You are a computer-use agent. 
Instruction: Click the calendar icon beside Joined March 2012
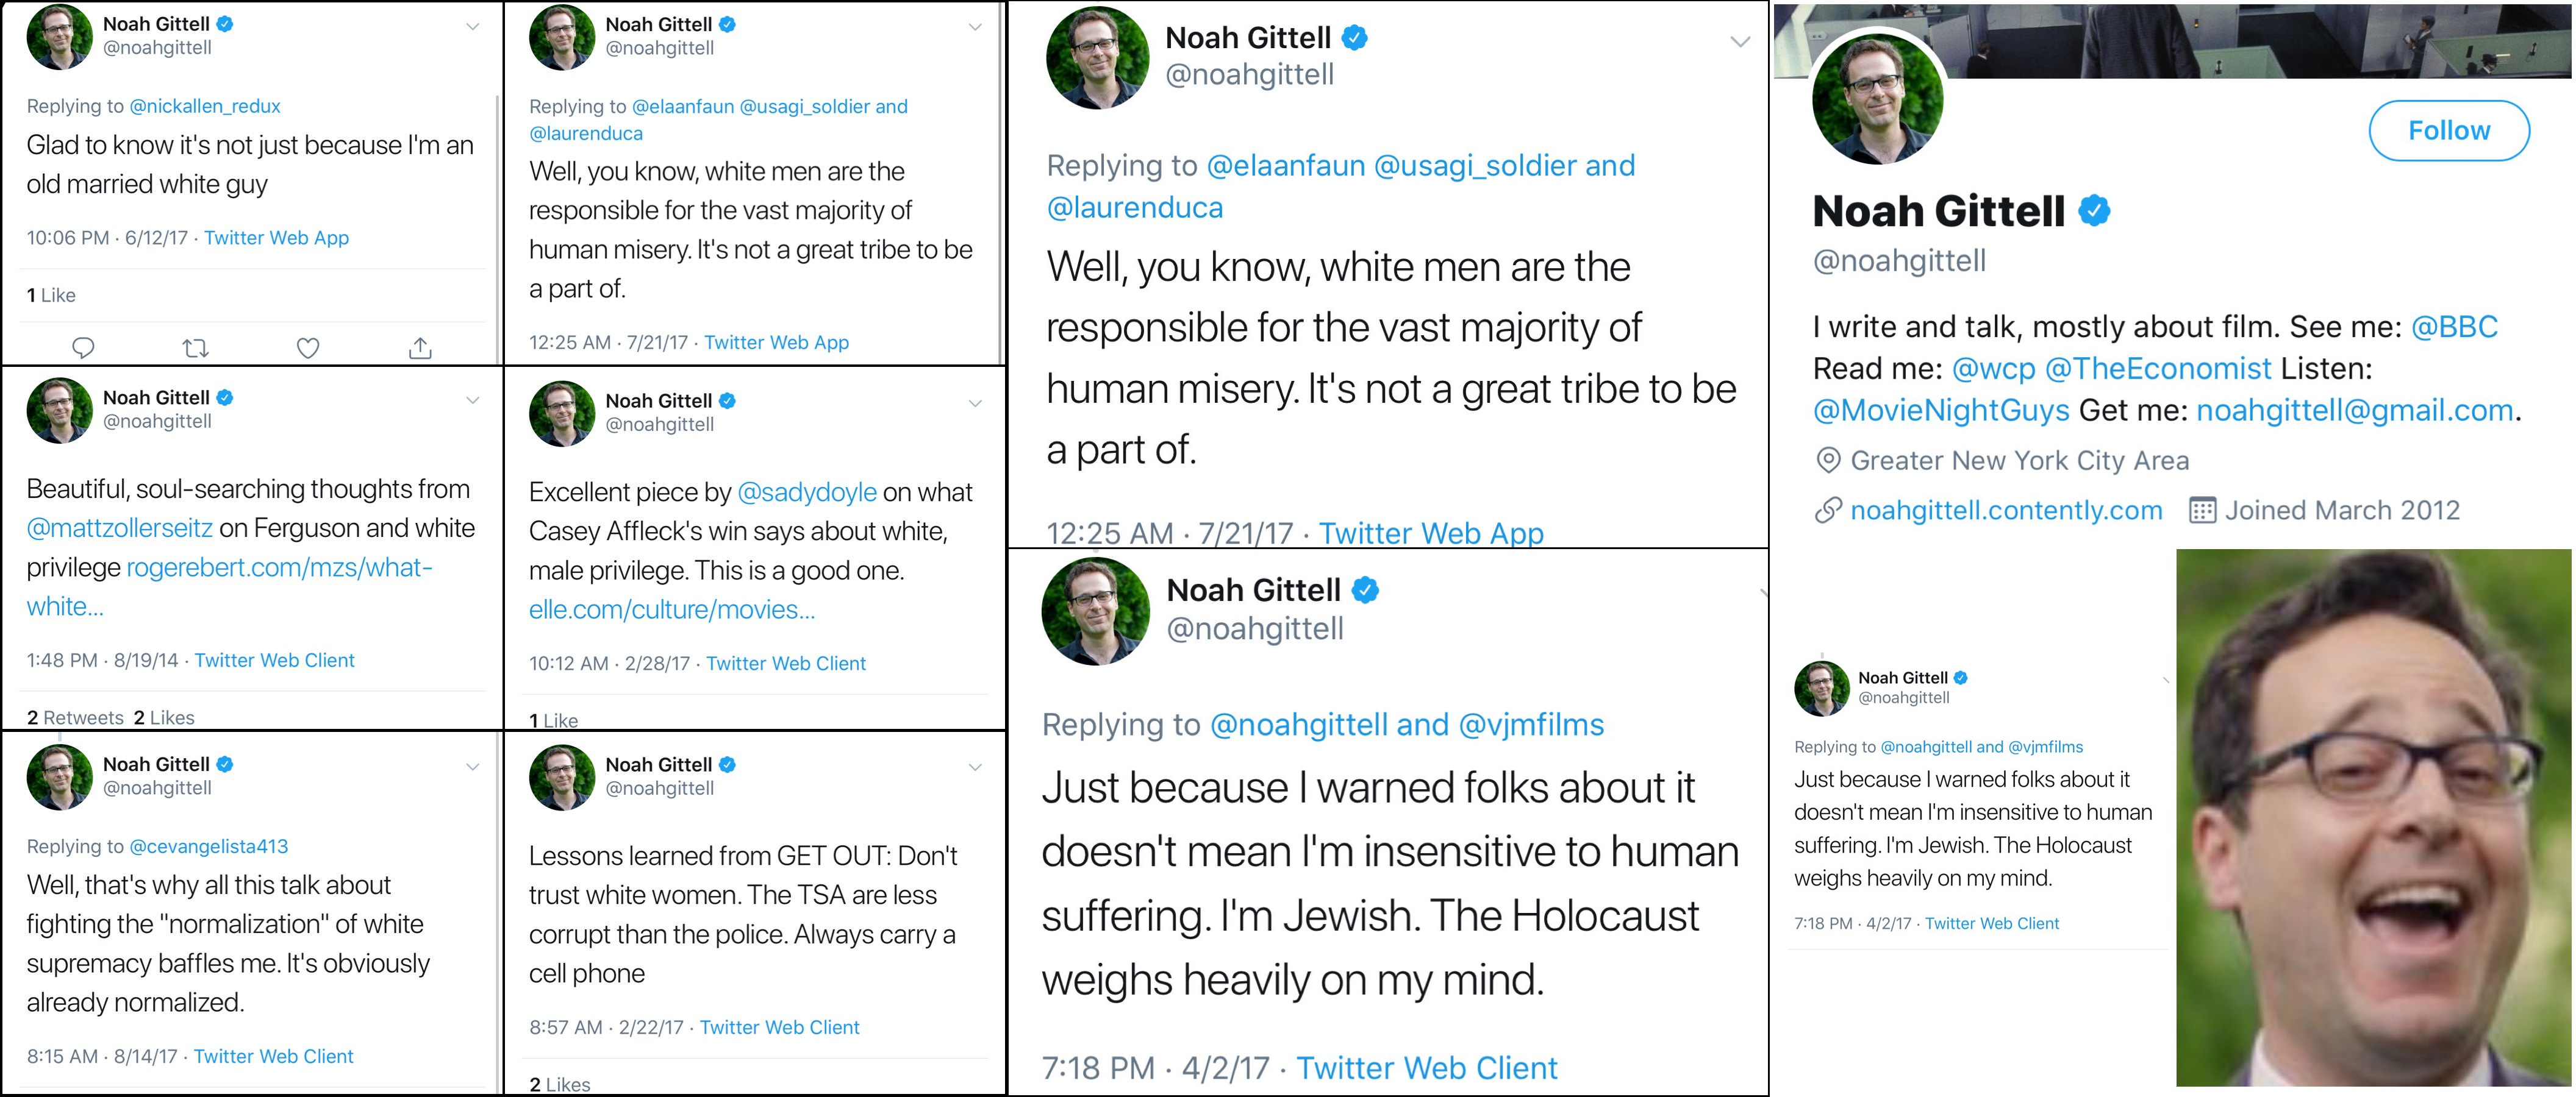click(2202, 511)
